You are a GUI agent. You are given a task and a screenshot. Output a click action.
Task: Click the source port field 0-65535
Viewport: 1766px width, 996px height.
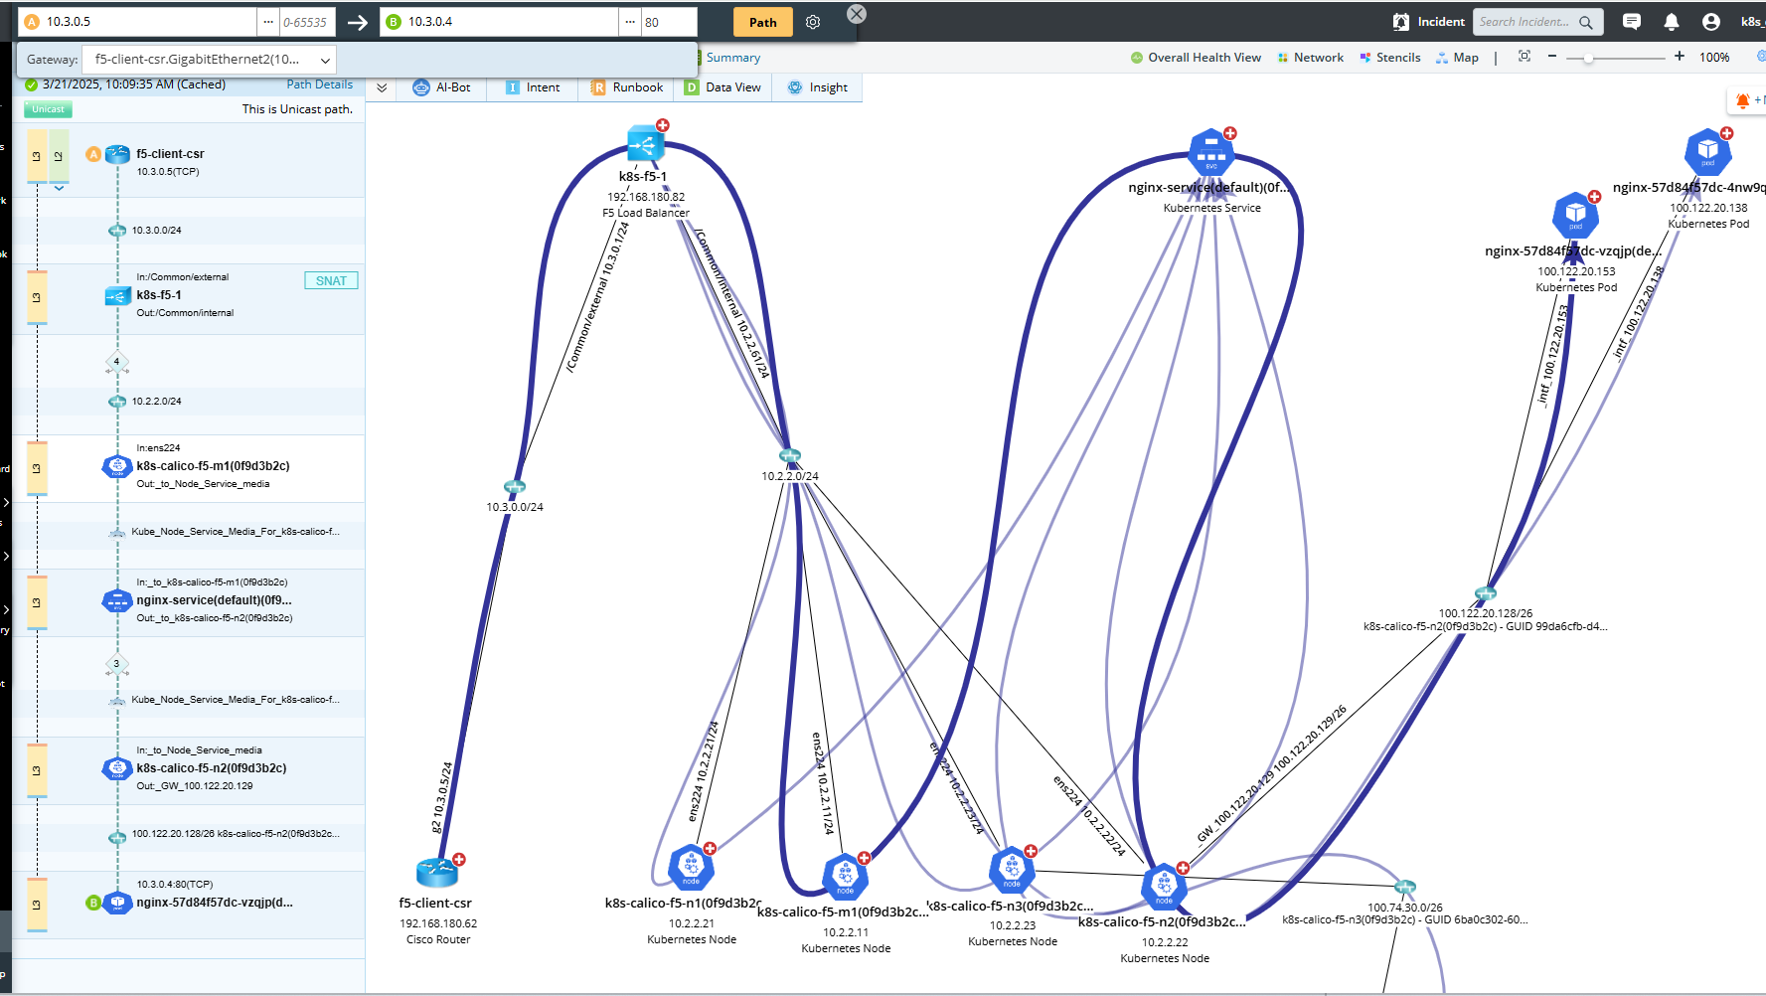(x=307, y=22)
